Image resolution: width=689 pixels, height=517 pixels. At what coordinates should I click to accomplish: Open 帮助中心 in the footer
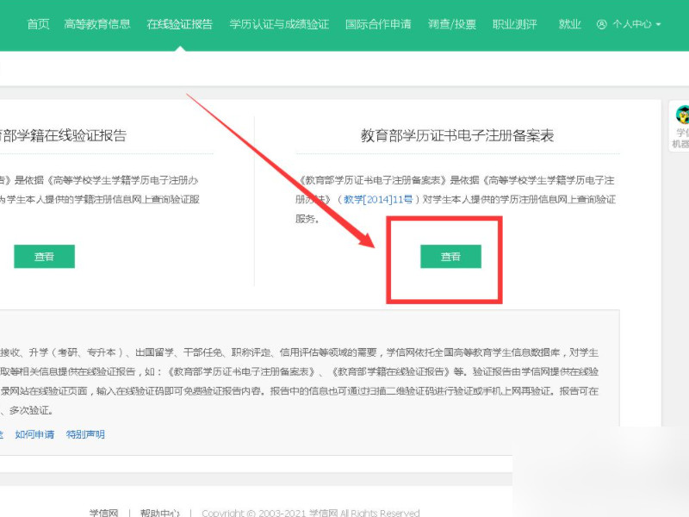(158, 510)
